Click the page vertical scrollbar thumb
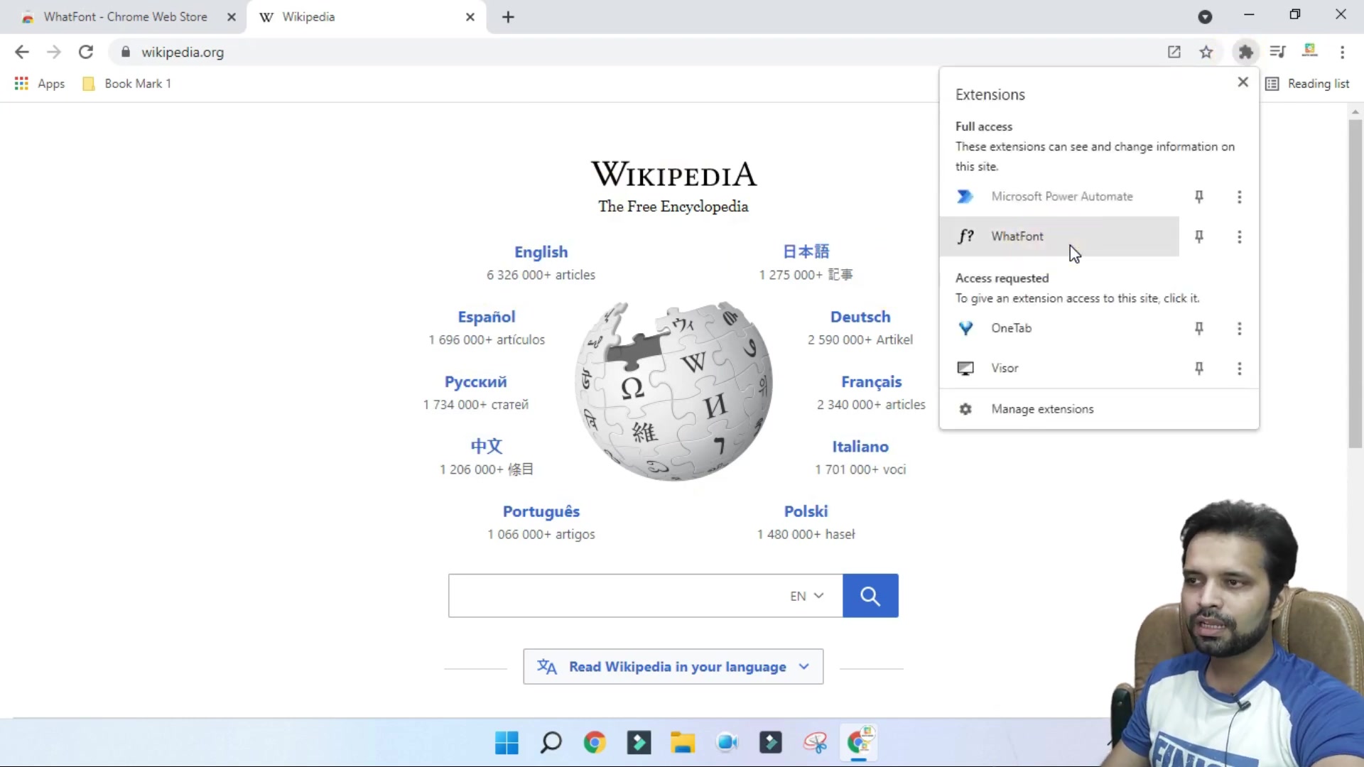 tap(1355, 284)
